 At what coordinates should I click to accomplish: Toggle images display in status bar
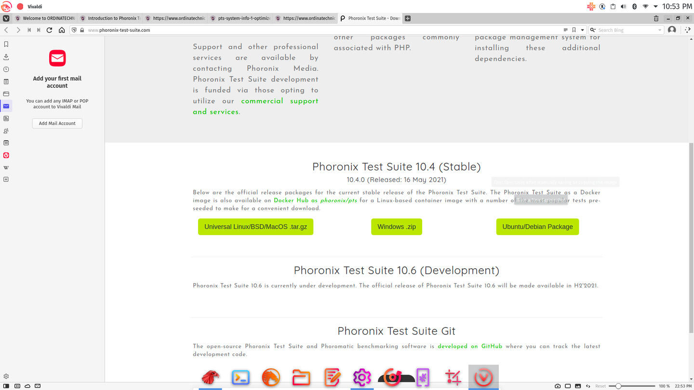pos(578,386)
